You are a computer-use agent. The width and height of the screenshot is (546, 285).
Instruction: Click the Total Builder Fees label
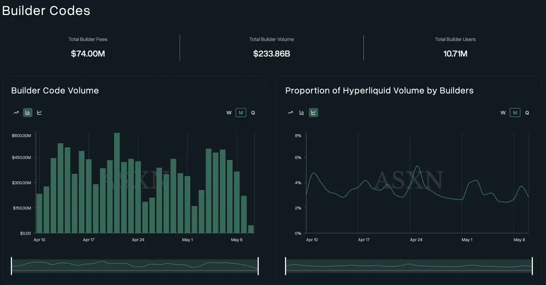(x=88, y=39)
